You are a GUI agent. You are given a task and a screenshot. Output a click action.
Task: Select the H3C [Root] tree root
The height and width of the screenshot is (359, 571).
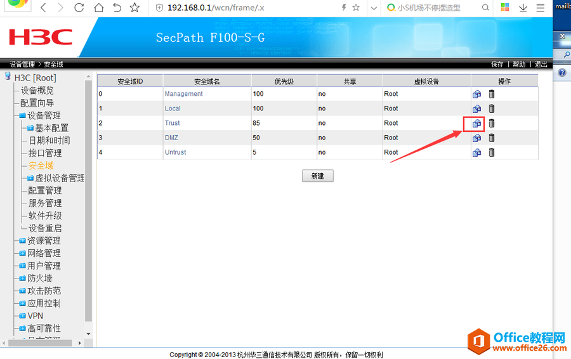coord(36,78)
